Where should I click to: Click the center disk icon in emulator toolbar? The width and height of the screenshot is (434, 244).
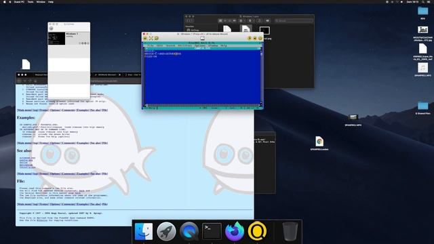[x=203, y=38]
